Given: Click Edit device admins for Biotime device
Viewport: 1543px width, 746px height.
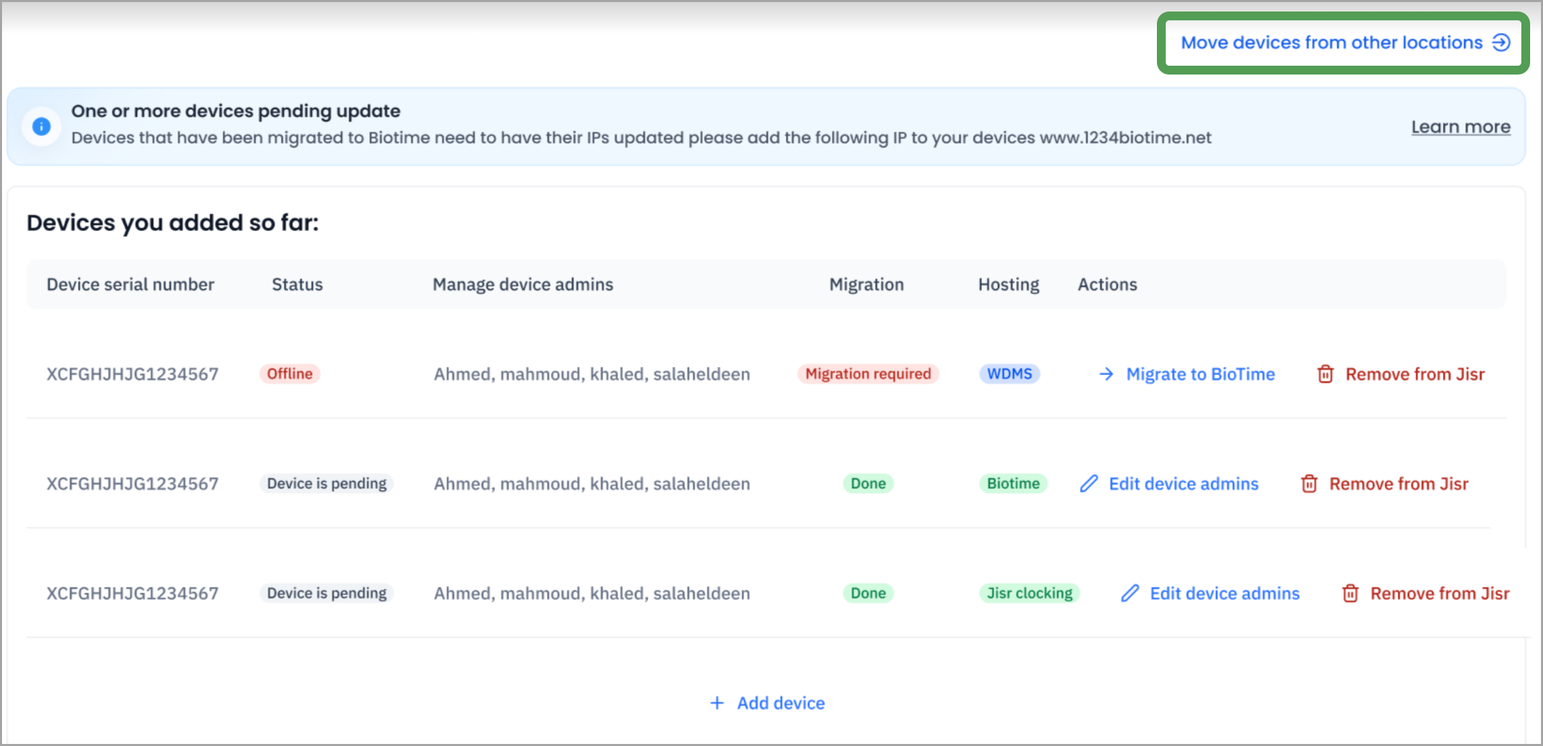Looking at the screenshot, I should coord(1183,484).
